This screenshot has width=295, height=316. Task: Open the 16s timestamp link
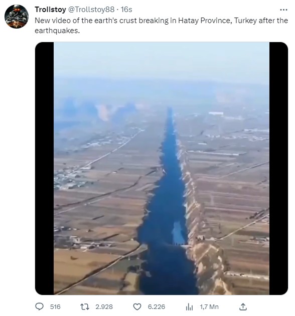pos(126,10)
